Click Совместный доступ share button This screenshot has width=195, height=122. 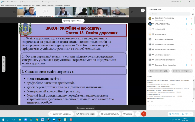click(x=110, y=114)
